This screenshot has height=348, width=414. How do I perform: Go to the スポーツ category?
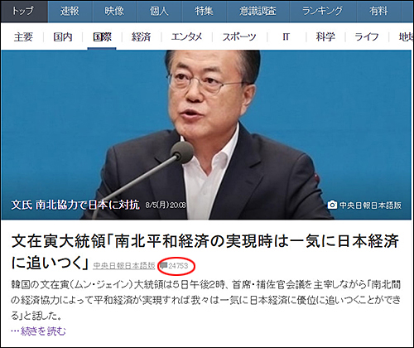coord(239,36)
